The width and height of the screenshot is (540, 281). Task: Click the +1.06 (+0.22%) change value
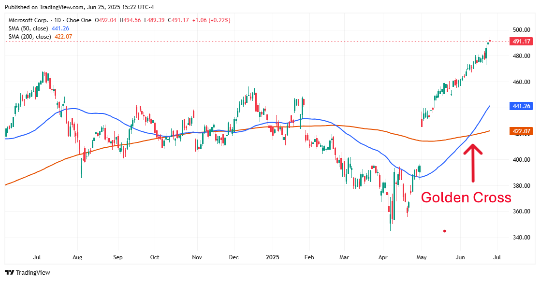(x=211, y=20)
